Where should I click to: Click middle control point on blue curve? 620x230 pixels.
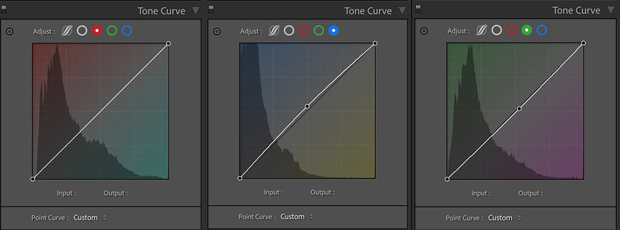click(307, 107)
